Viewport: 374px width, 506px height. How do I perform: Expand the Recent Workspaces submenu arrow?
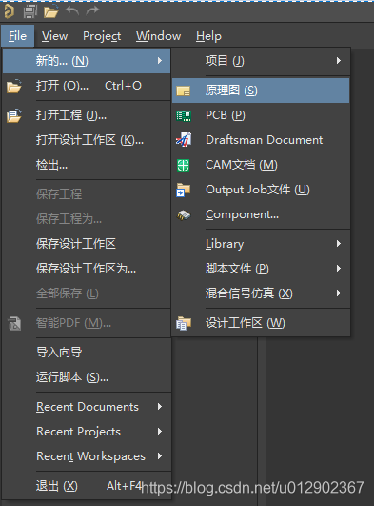(x=160, y=456)
